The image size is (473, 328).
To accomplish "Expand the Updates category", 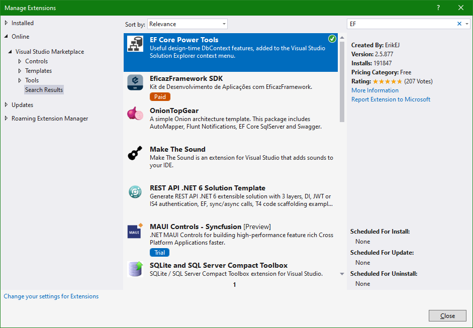I will pyautogui.click(x=6, y=105).
